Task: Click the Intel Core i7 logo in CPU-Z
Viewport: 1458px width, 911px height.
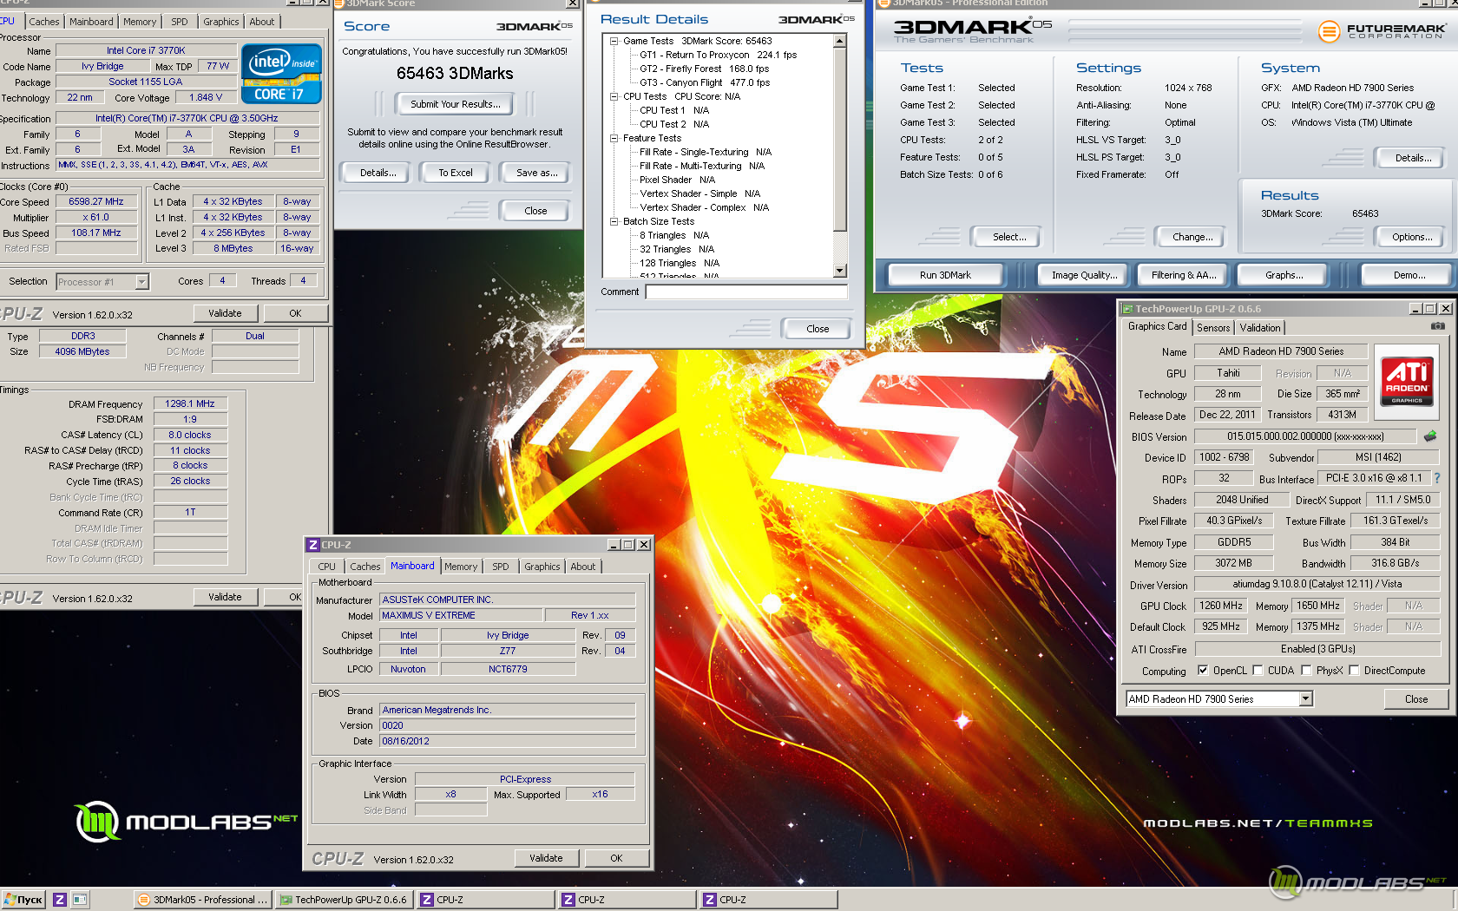Action: pyautogui.click(x=282, y=74)
